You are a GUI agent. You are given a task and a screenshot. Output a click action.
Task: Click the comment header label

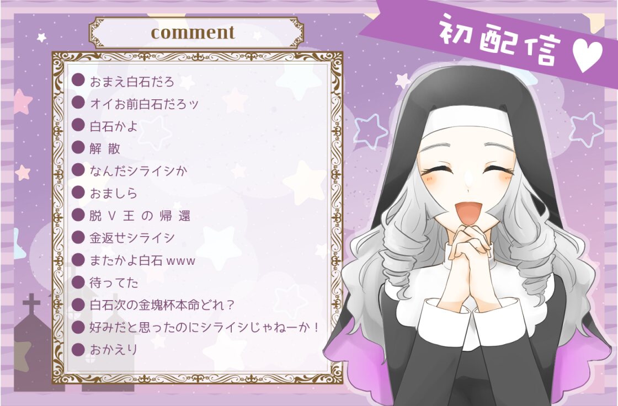193,33
